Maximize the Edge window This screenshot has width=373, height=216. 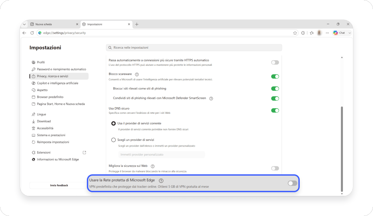click(338, 24)
